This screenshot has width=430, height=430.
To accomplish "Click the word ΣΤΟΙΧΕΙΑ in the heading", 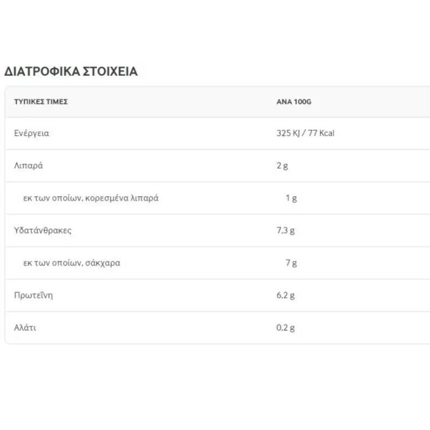I will click(x=110, y=71).
